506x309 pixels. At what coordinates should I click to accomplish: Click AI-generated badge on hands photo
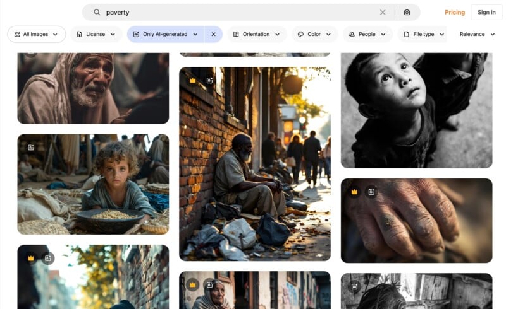(371, 191)
